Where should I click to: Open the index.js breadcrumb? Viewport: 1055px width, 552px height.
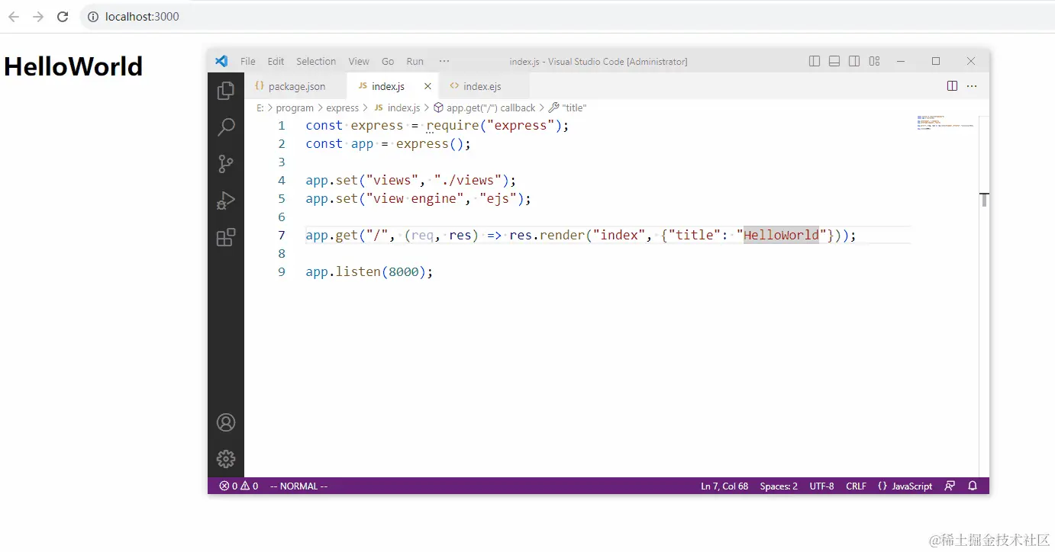[x=397, y=108]
